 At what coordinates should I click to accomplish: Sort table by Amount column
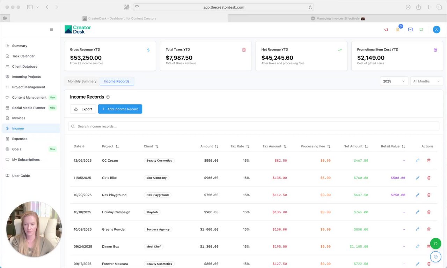(x=210, y=146)
